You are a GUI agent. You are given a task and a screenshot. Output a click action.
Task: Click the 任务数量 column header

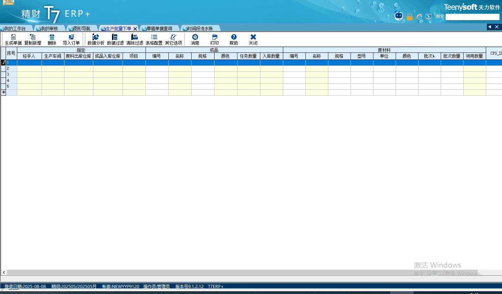[248, 56]
